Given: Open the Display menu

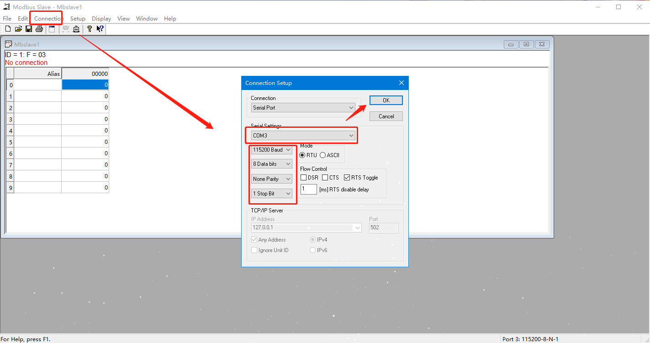Looking at the screenshot, I should coord(101,19).
